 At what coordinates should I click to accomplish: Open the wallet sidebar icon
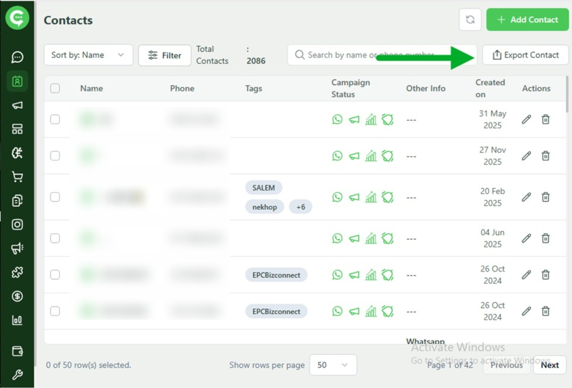pyautogui.click(x=17, y=351)
